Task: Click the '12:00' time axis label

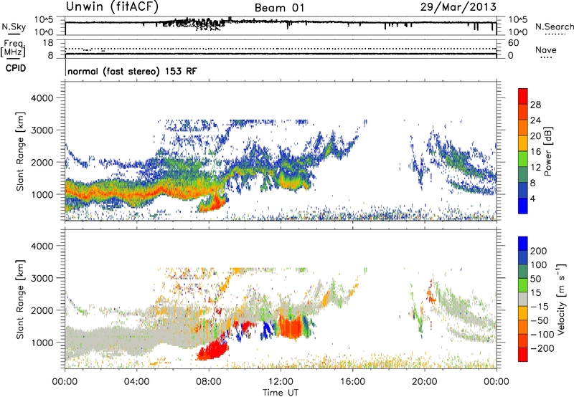Action: pyautogui.click(x=281, y=382)
